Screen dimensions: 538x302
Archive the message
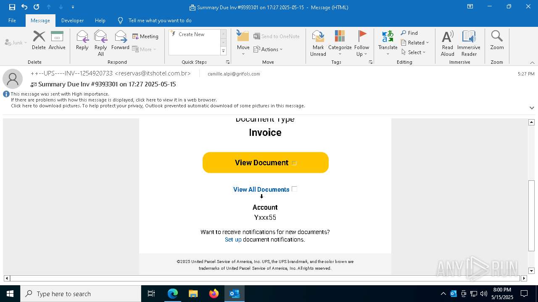57,40
